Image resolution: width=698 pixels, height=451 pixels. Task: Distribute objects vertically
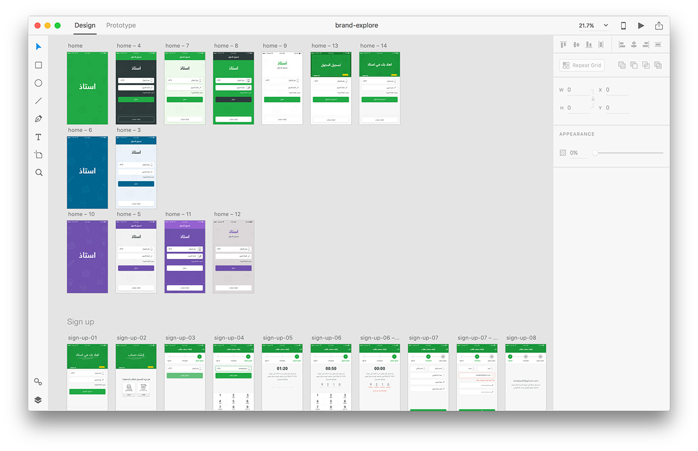pyautogui.click(x=658, y=44)
